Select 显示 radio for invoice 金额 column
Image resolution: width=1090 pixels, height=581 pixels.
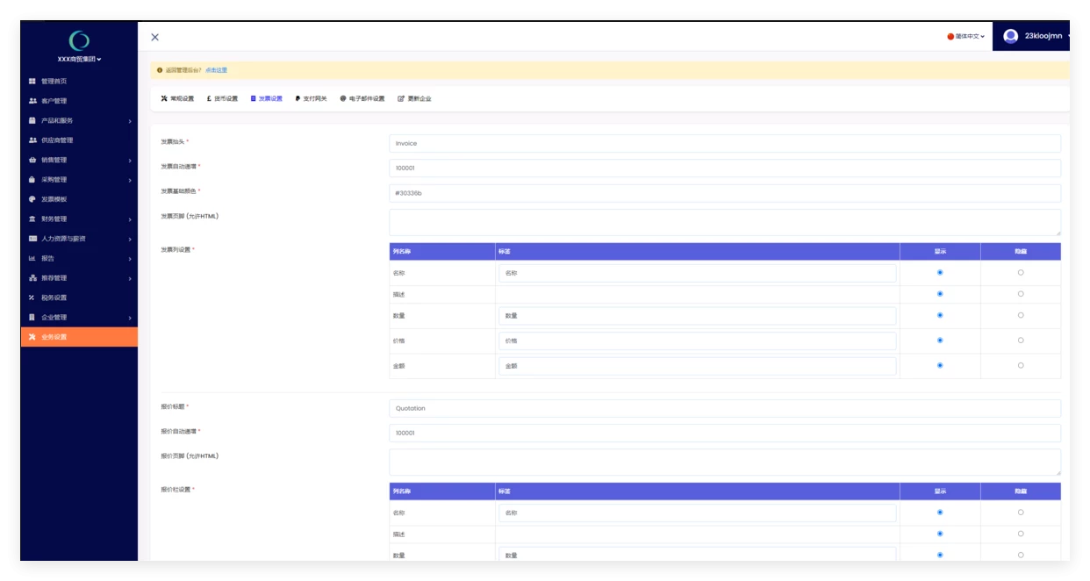point(940,365)
